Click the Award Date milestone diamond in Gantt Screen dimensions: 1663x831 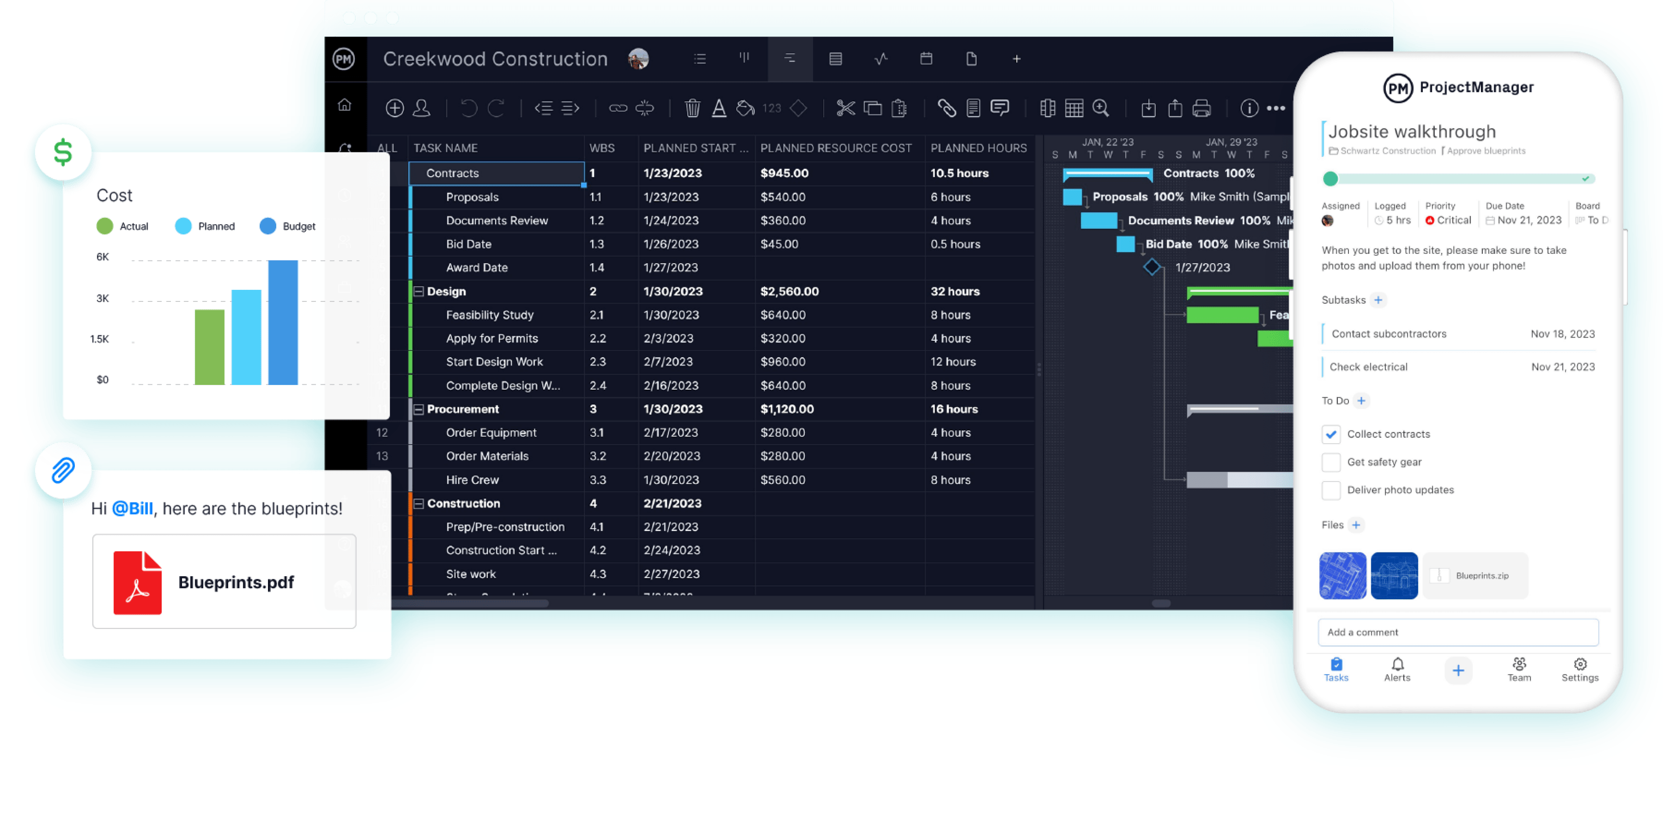(x=1152, y=267)
